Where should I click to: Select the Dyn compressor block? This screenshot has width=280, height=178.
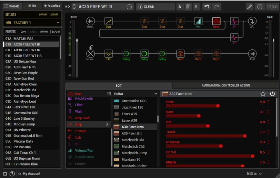point(108,21)
